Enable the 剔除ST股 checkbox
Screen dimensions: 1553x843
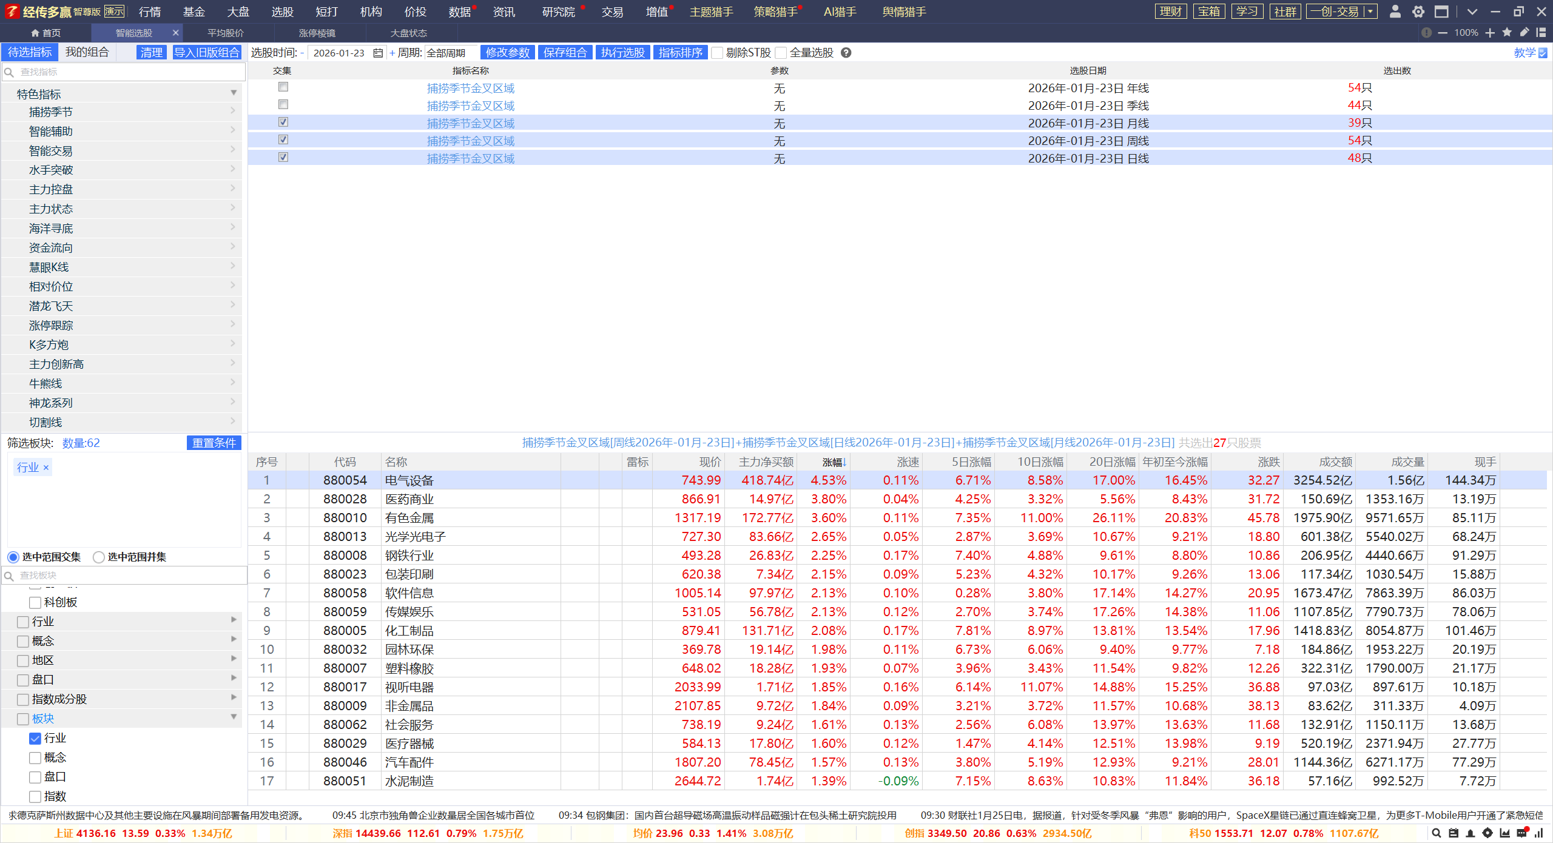click(x=717, y=53)
